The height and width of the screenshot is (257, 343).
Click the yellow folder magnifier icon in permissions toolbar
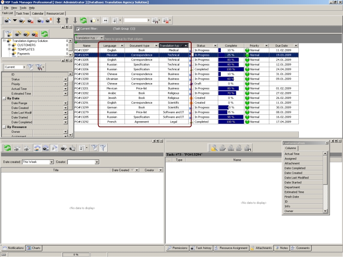tap(214, 148)
